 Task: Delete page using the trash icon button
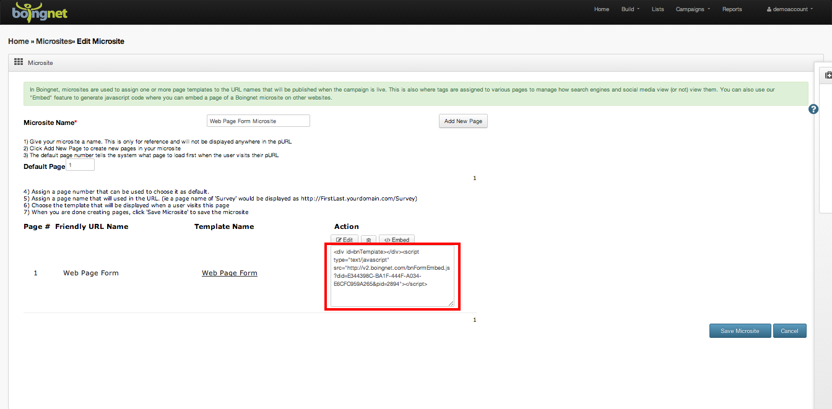click(368, 240)
